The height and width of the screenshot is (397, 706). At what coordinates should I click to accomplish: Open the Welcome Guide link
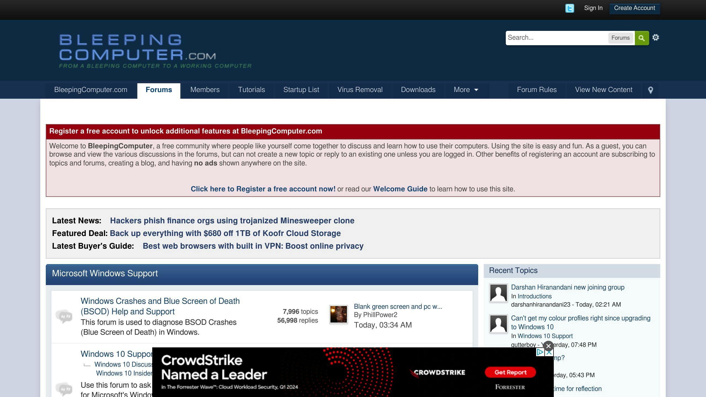click(400, 189)
